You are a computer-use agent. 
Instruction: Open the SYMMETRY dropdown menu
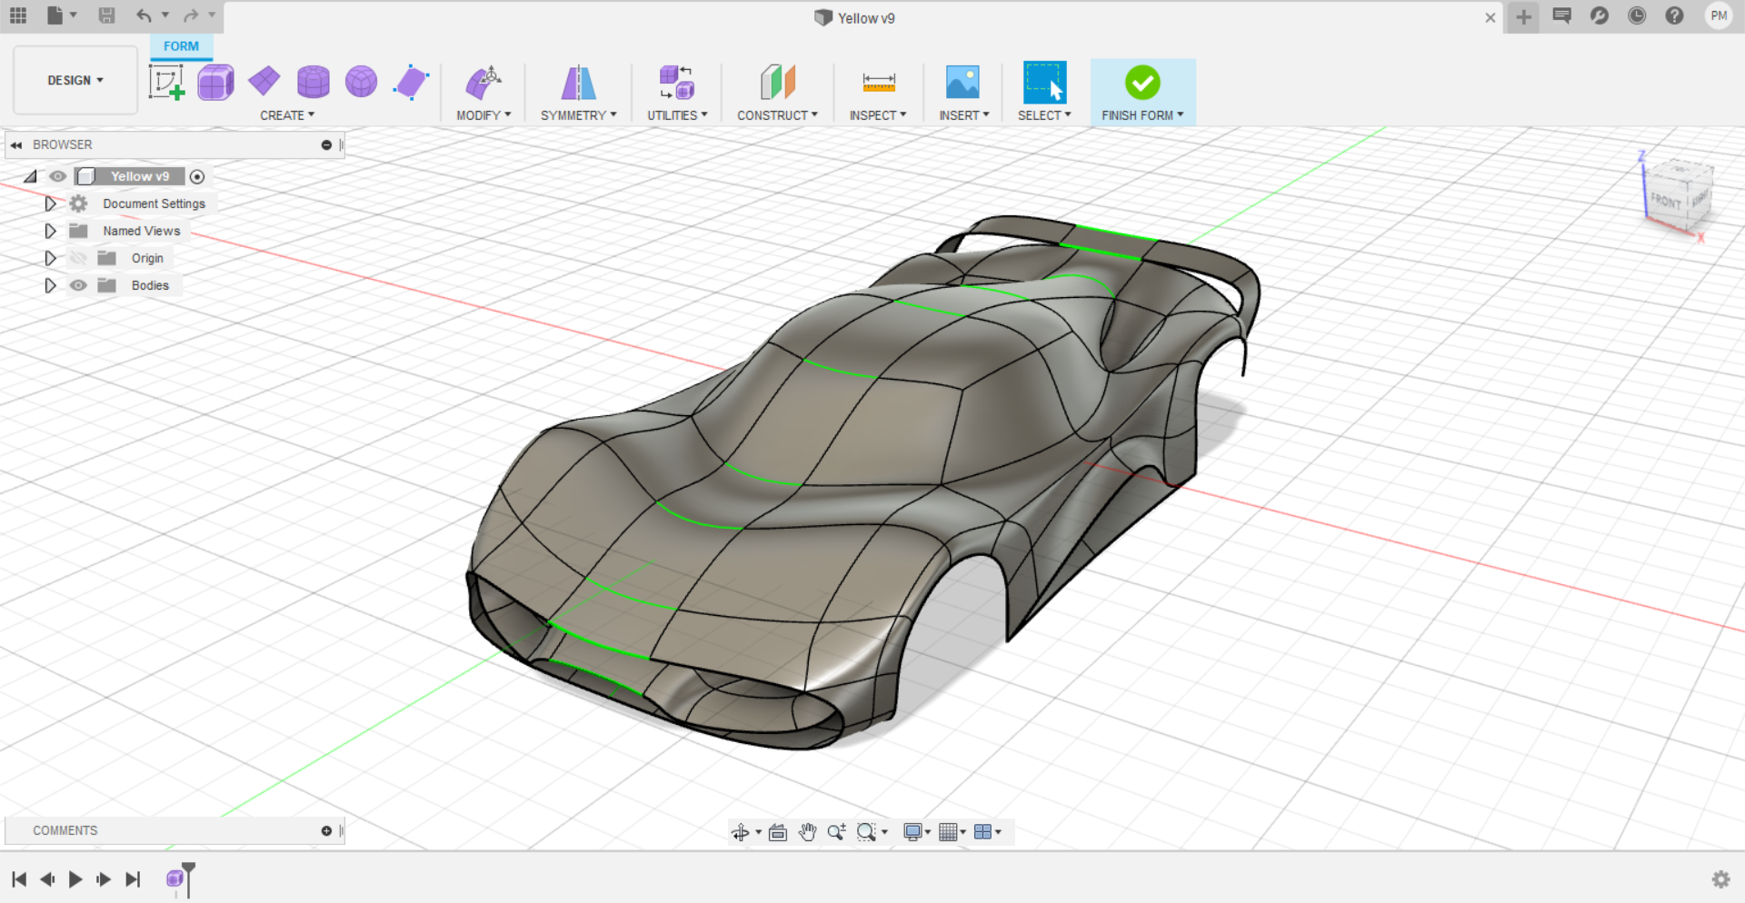tap(578, 115)
